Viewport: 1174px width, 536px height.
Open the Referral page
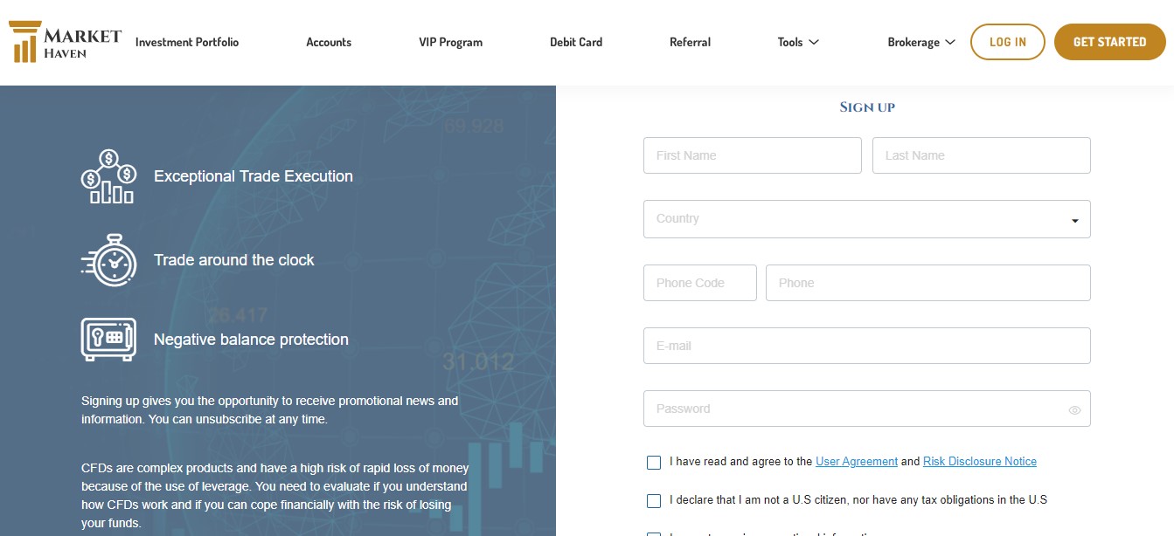(691, 42)
